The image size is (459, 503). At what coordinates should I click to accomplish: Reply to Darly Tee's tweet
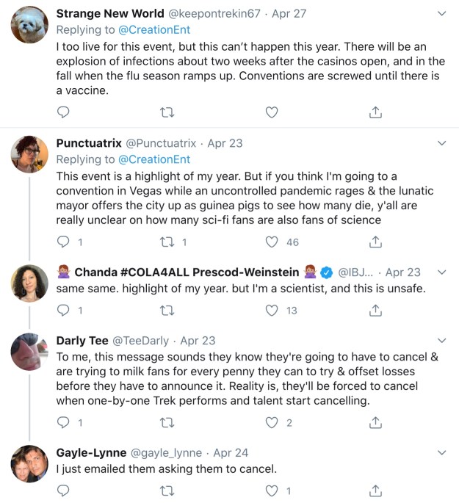63,422
